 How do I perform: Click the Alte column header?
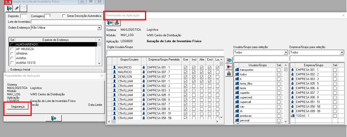[x=202, y=60]
